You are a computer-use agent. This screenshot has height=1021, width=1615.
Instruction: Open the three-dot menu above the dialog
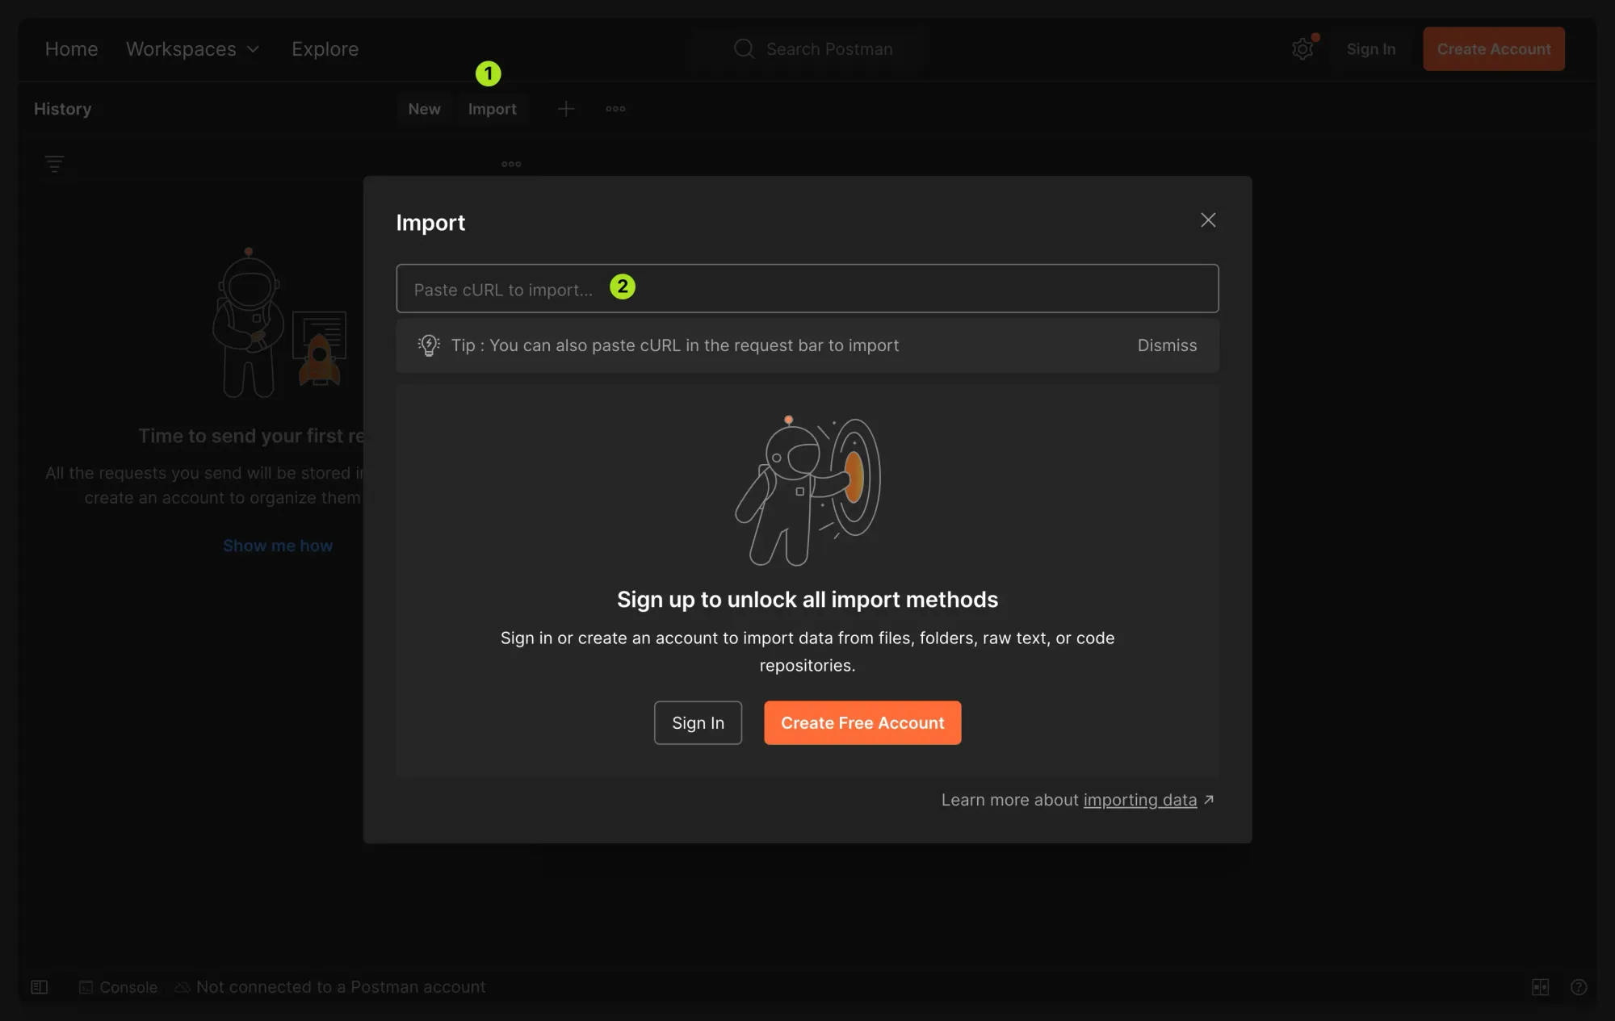[x=510, y=163]
